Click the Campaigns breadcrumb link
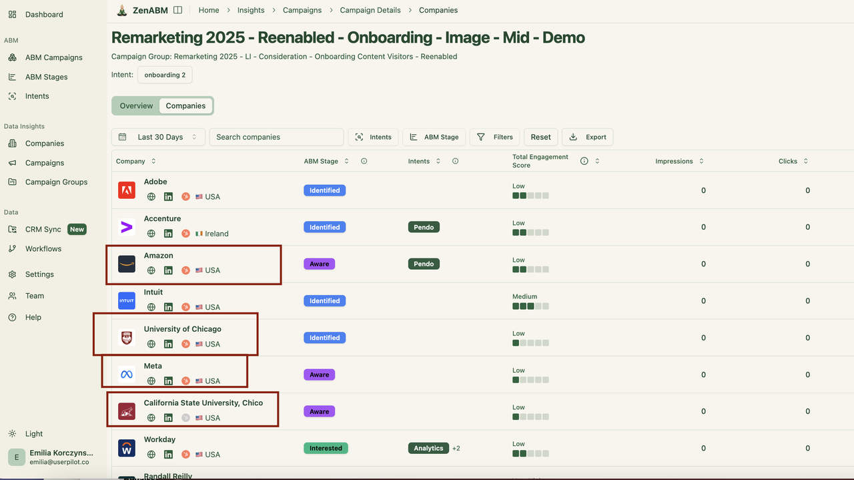The width and height of the screenshot is (854, 480). 302,10
